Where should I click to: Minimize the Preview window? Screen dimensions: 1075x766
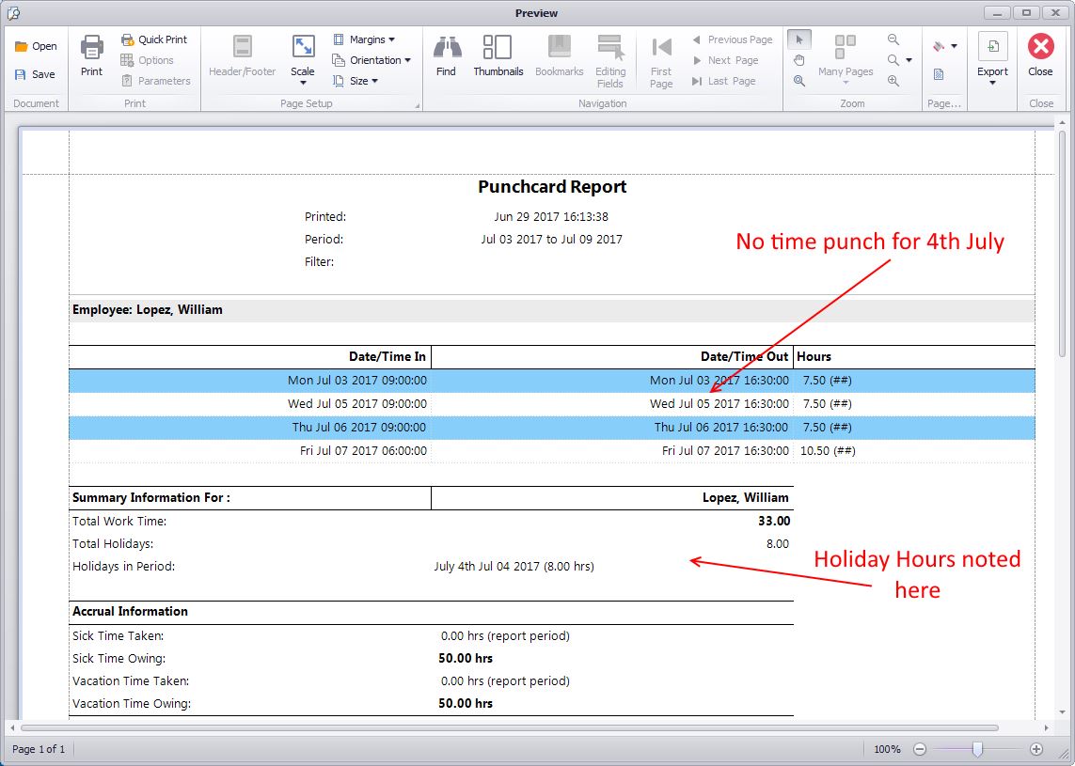[x=997, y=12]
